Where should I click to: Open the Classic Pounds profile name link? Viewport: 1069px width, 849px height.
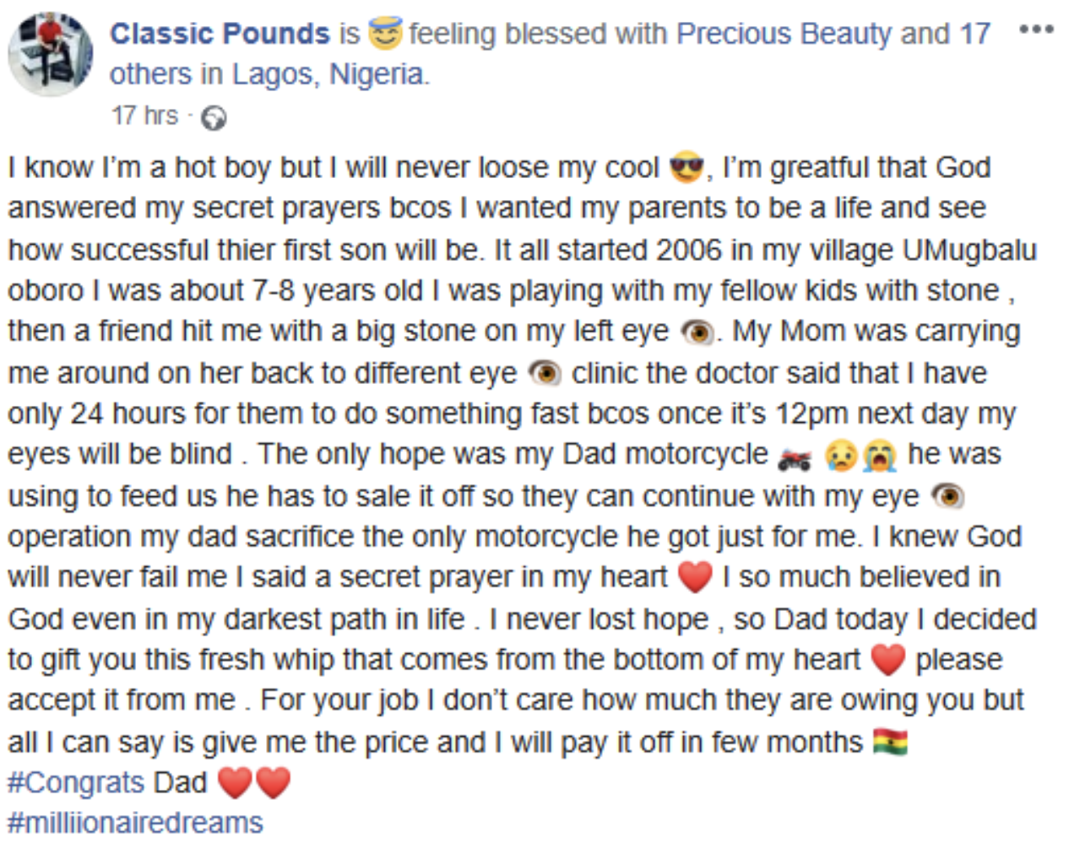(220, 34)
